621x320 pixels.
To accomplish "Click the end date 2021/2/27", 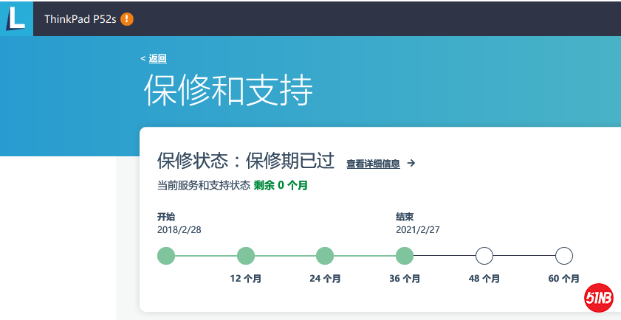I will (x=418, y=229).
